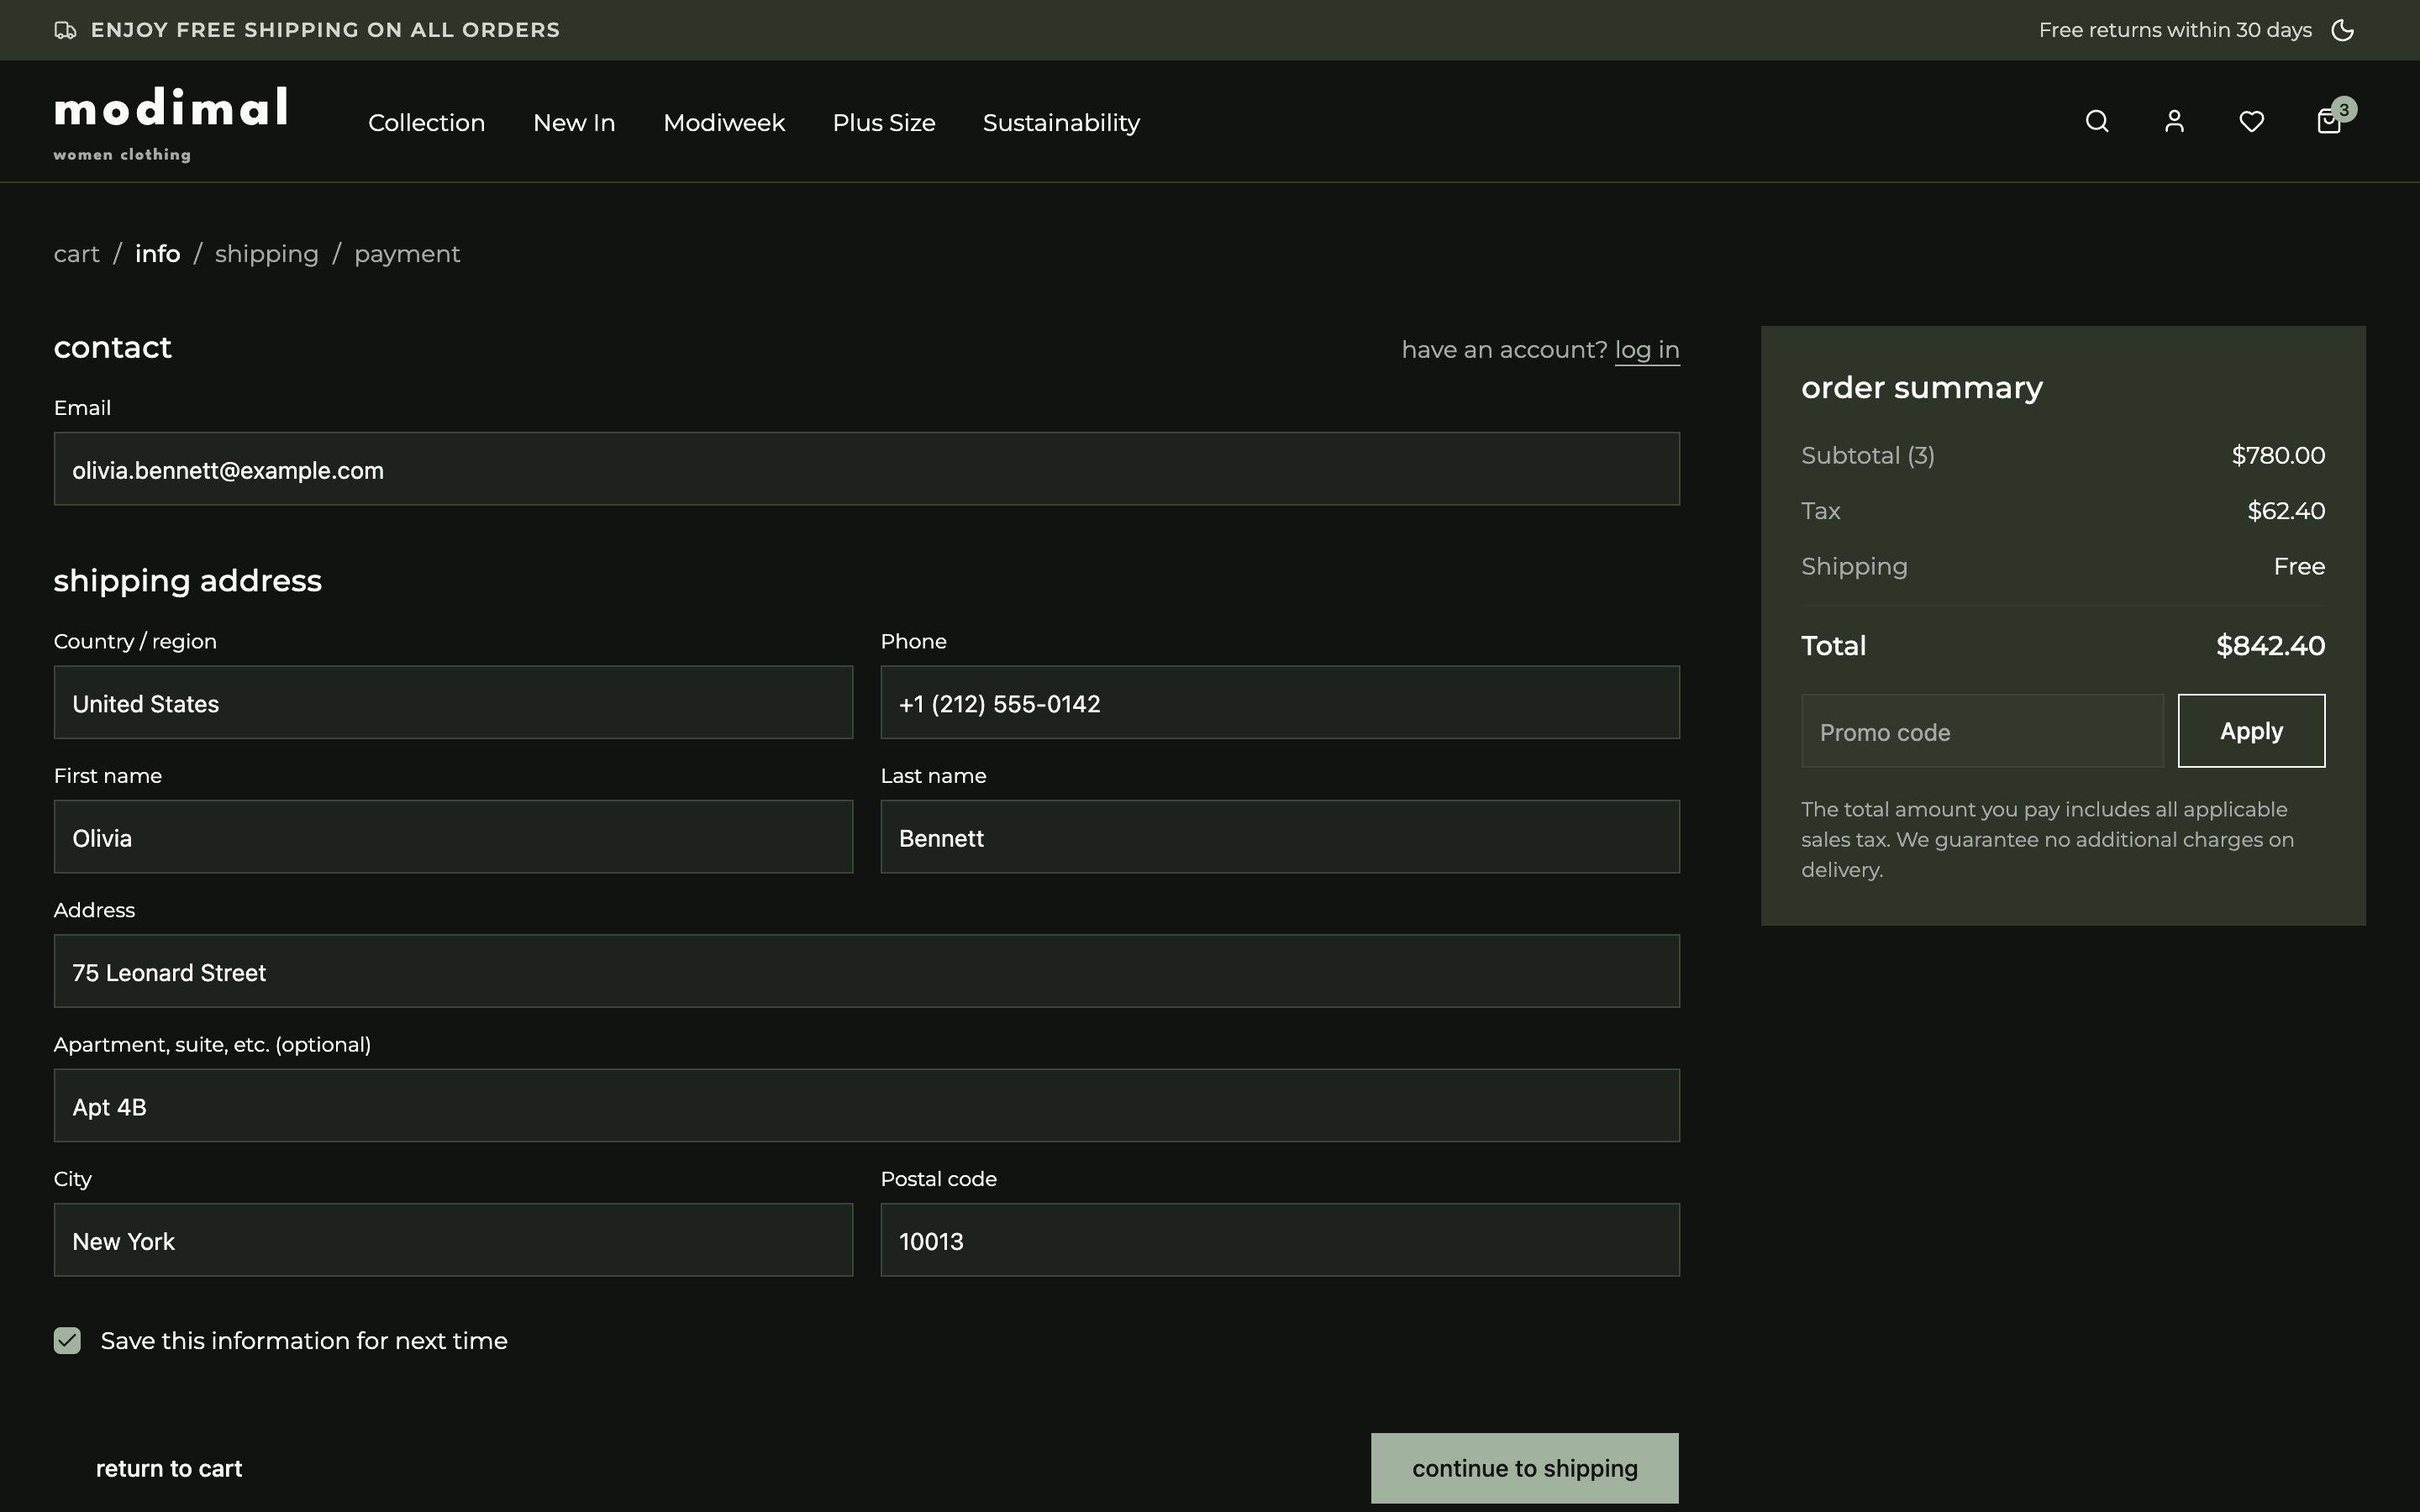Open the search icon in header
This screenshot has height=1512, width=2420.
coord(2097,121)
